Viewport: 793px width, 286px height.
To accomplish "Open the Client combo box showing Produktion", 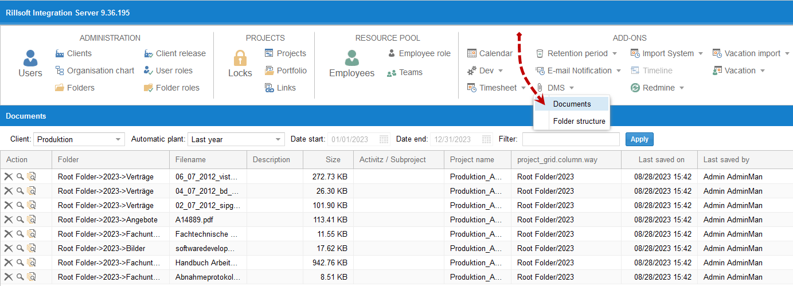I will coord(79,139).
